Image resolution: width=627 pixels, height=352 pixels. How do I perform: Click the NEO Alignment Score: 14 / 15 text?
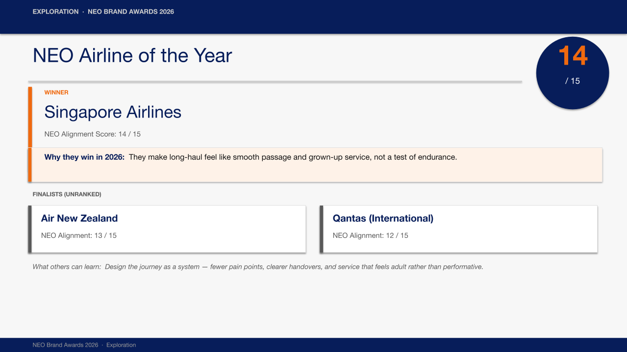pos(93,134)
